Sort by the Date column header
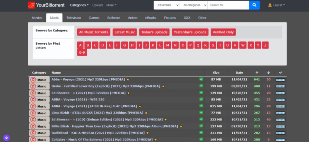Image resolution: width=309 pixels, height=142 pixels. point(239,73)
